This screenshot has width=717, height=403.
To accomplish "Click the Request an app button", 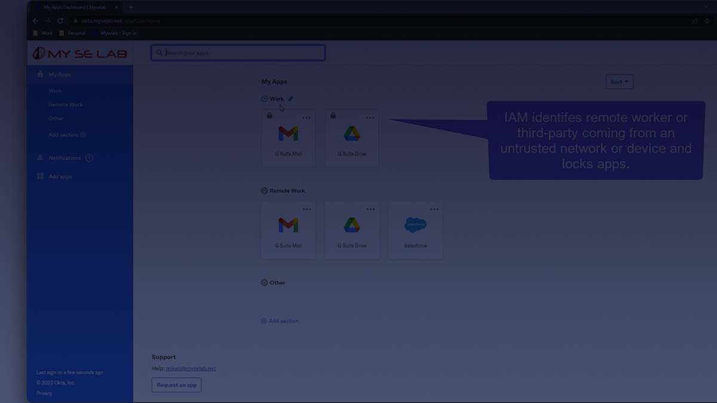I will [176, 385].
